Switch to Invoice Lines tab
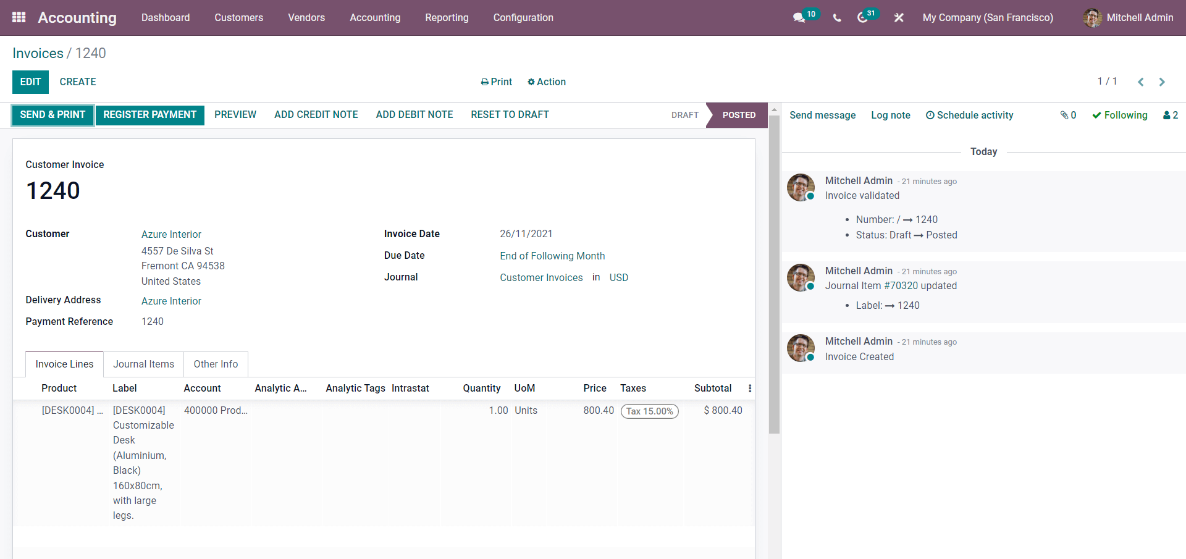This screenshot has width=1186, height=559. 64,364
